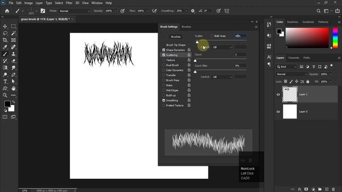The height and width of the screenshot is (192, 342).
Task: Switch to the Swatches tab
Action: (292, 22)
